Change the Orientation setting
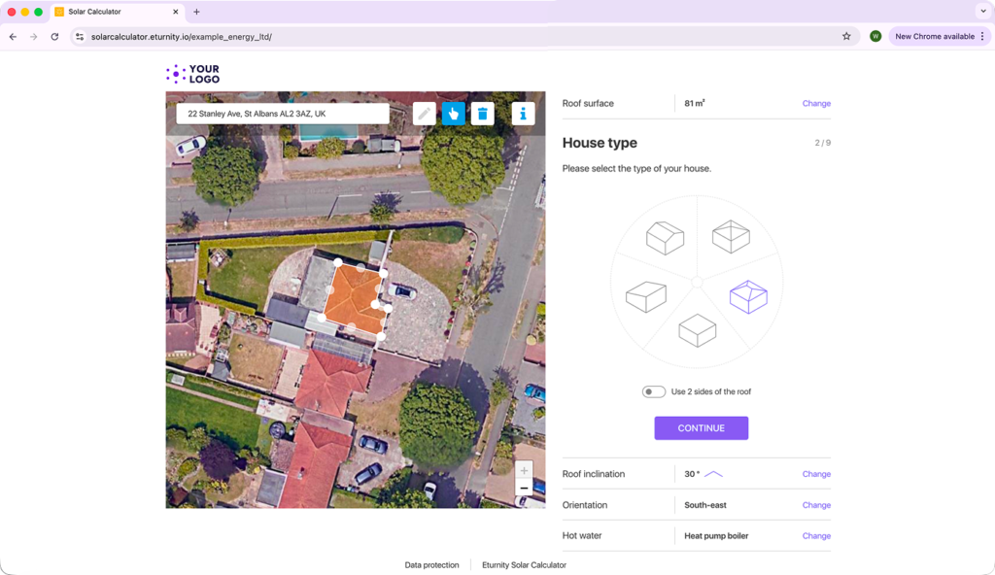This screenshot has width=995, height=575. [x=816, y=505]
